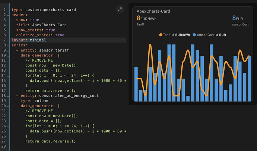The image size is (257, 151).
Task: Click 'const data = [];' on line 23
Action: coord(44,121)
